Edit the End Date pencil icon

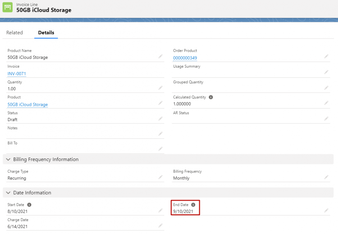coord(326,210)
